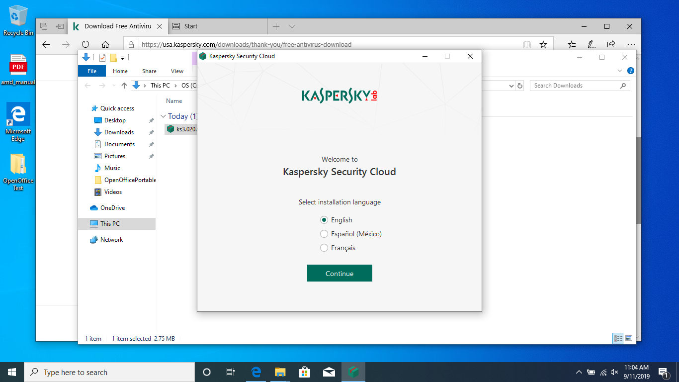Open Customize Quick Access Toolbar dropdown

[122, 58]
